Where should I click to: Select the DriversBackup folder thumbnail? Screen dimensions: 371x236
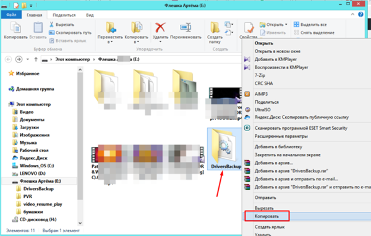(x=224, y=148)
